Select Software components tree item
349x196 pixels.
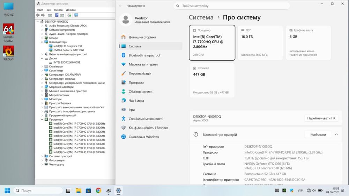pos(62,30)
